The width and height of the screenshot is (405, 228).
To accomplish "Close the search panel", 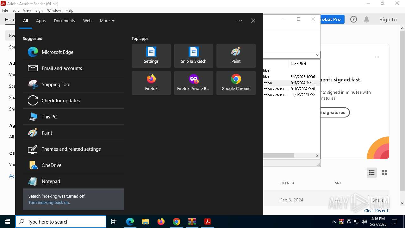I will coord(253,21).
